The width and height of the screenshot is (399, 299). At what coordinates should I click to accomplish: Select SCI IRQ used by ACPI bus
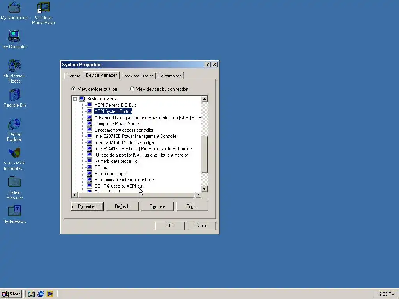point(119,186)
